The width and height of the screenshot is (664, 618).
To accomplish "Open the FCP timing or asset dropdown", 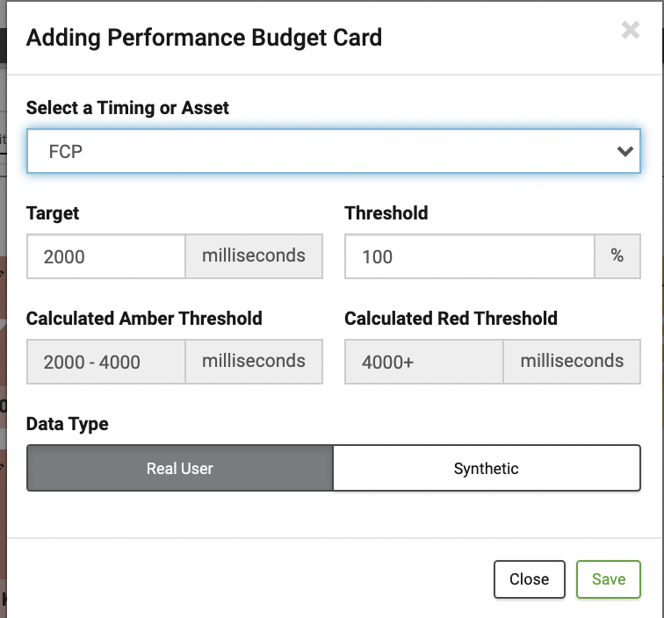I will tap(333, 151).
